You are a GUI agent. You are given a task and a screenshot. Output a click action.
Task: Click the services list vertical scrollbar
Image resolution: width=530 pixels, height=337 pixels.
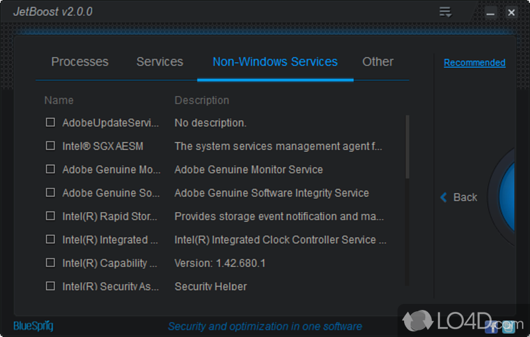407,147
